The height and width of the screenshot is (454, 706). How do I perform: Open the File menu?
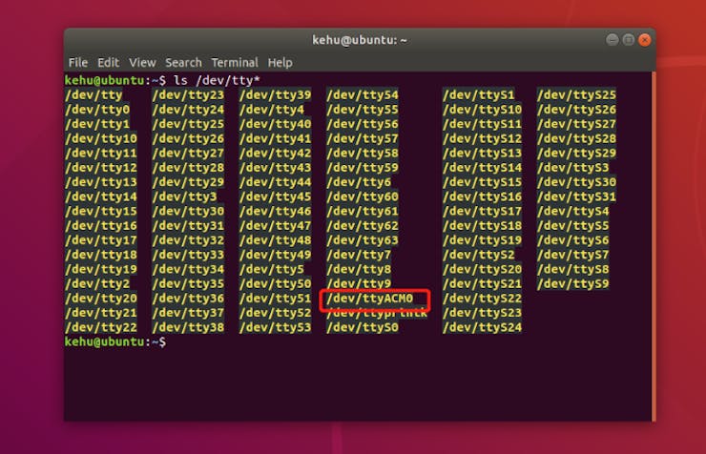coord(78,63)
